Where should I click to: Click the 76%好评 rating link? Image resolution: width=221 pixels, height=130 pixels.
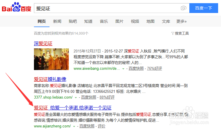[155, 68]
